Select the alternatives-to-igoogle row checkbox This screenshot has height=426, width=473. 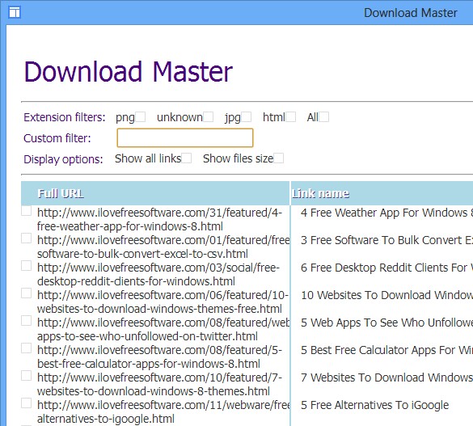(26, 403)
